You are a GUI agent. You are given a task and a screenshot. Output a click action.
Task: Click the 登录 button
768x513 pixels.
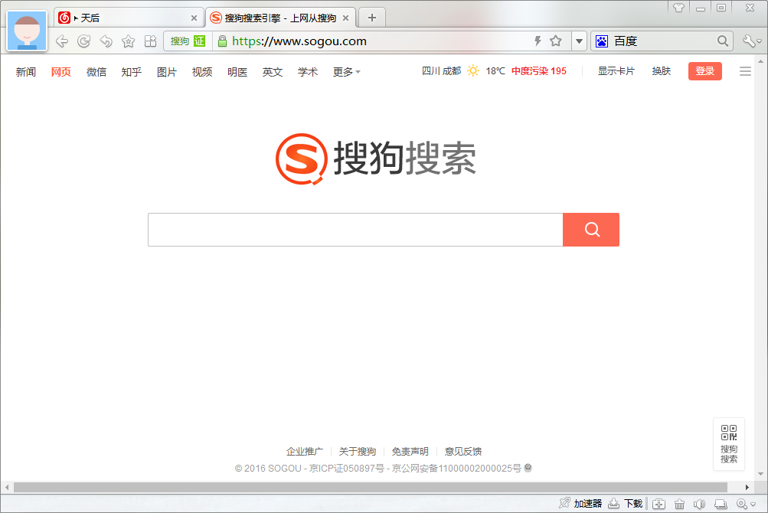coord(705,71)
